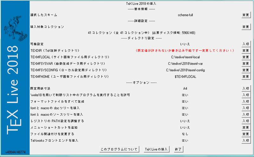Click はい value for TeXworks フロントエンド

(x=185, y=140)
